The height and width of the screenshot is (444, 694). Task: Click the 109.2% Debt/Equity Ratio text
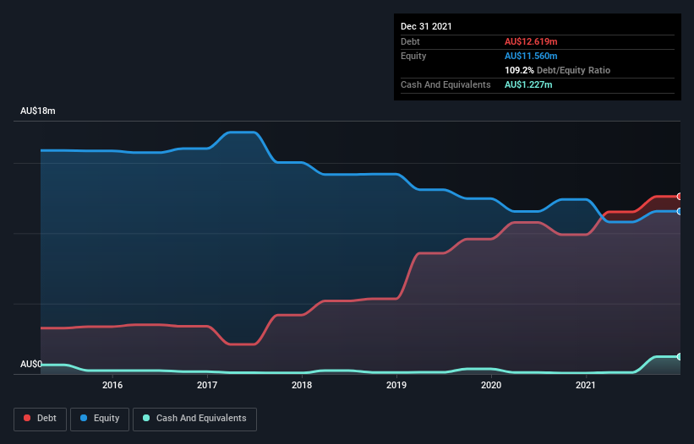pos(557,70)
